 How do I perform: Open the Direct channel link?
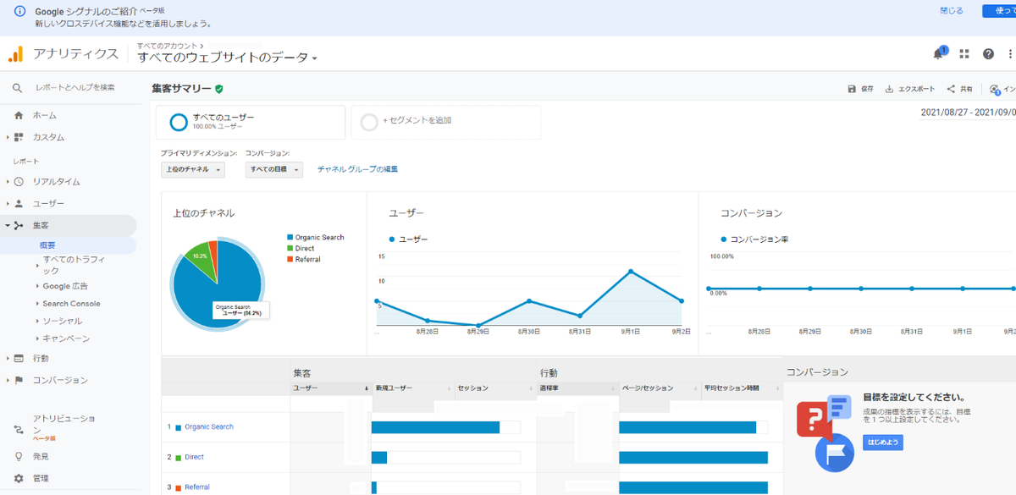194,457
